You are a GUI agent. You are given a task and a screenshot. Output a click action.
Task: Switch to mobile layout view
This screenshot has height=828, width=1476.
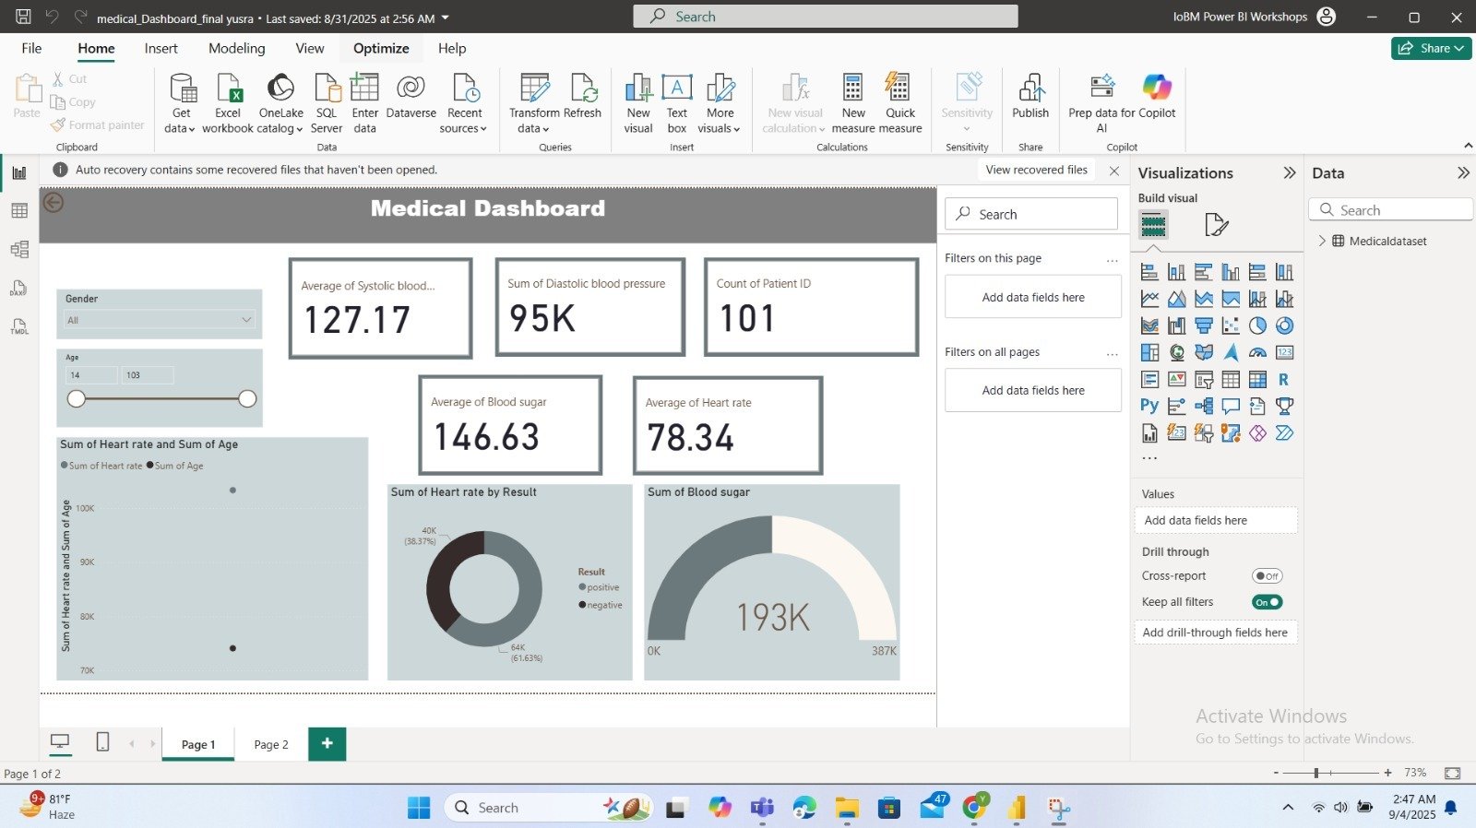[x=102, y=742]
